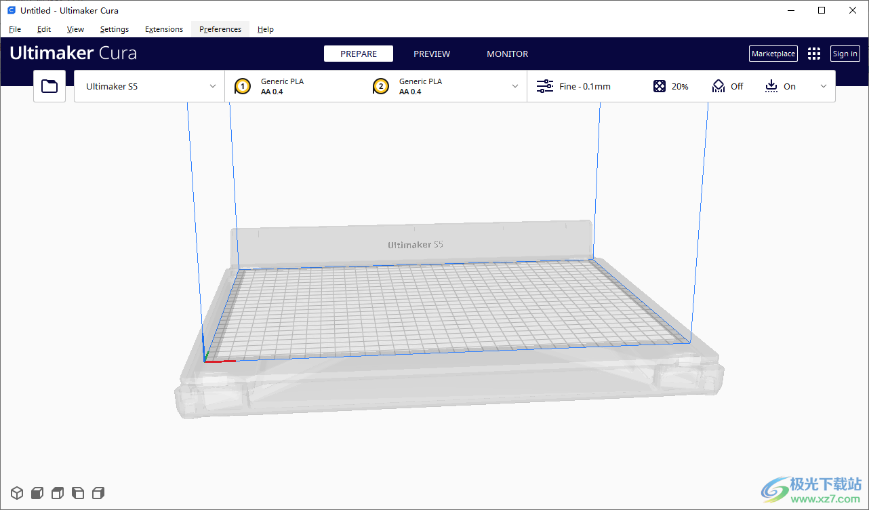Expand the Ultimaker S5 printer selector
This screenshot has height=510, width=869.
click(x=149, y=86)
